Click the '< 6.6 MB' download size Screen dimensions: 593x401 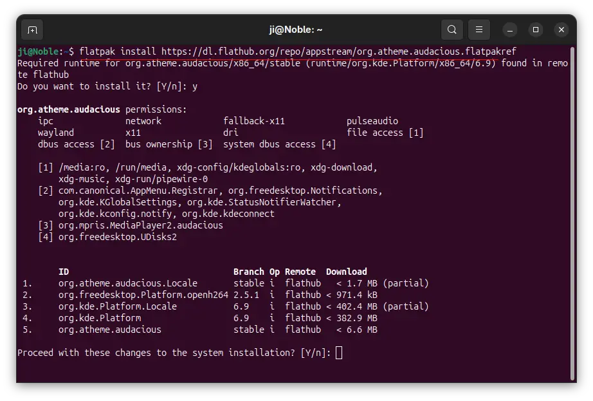356,330
